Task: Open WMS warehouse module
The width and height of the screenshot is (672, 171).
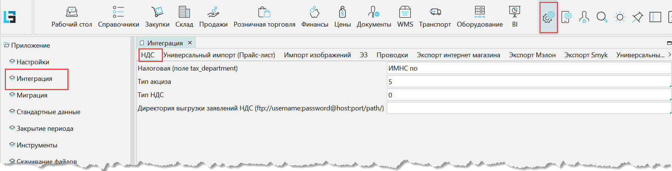Action: 405,17
